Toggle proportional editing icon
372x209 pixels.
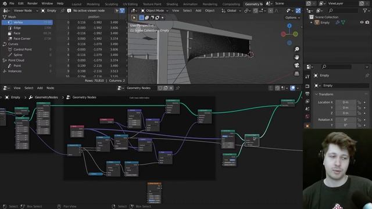(x=270, y=10)
